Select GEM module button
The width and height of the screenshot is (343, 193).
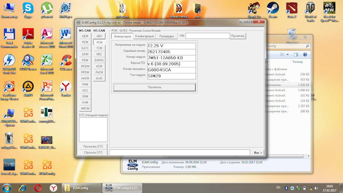pos(85,36)
